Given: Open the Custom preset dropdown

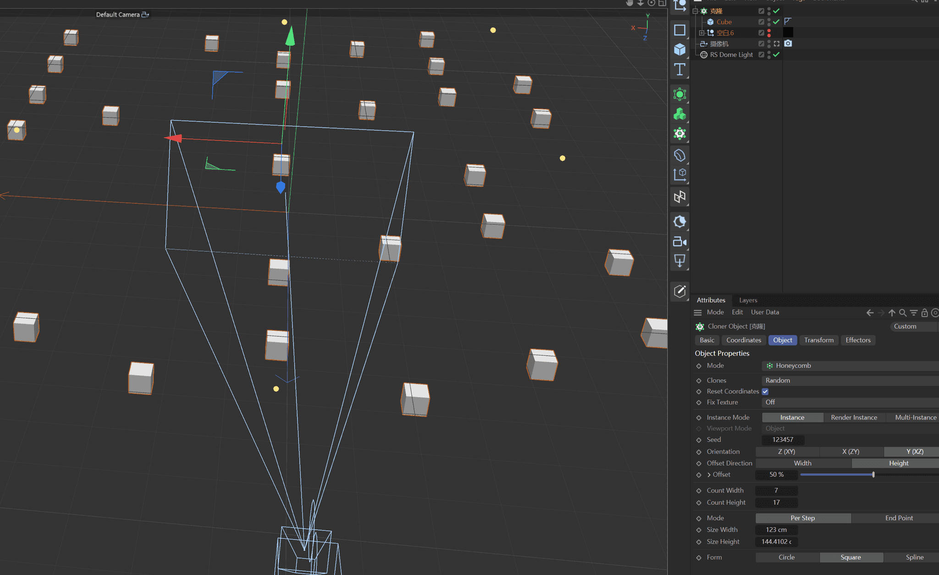Looking at the screenshot, I should point(914,326).
